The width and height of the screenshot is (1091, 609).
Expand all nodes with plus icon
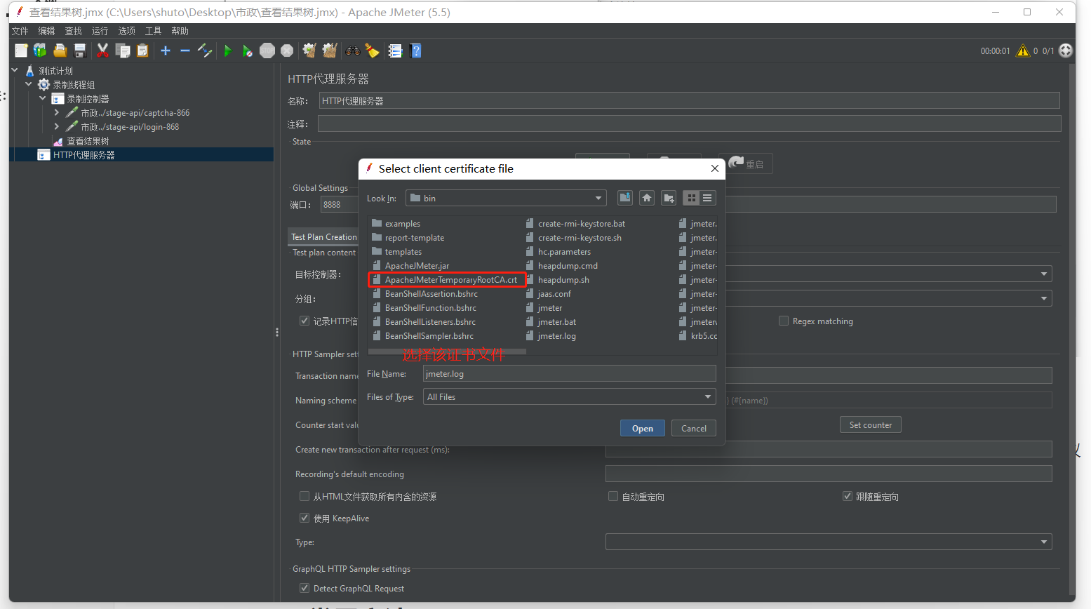point(166,51)
